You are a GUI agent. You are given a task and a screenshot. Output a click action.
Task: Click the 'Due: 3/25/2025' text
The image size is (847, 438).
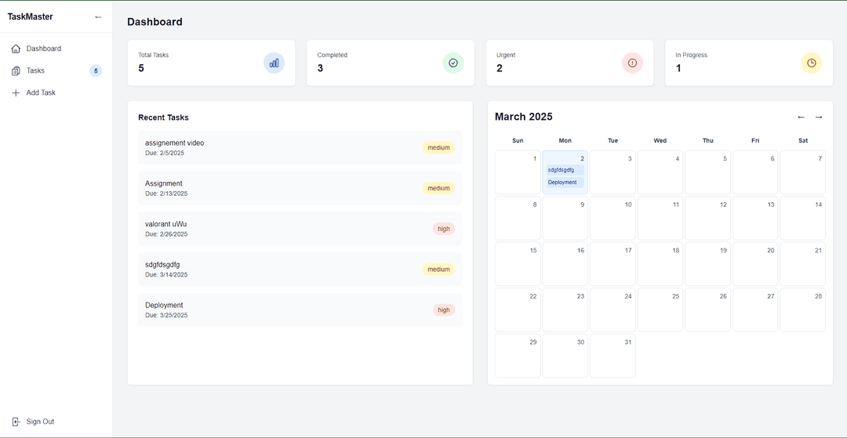(166, 315)
